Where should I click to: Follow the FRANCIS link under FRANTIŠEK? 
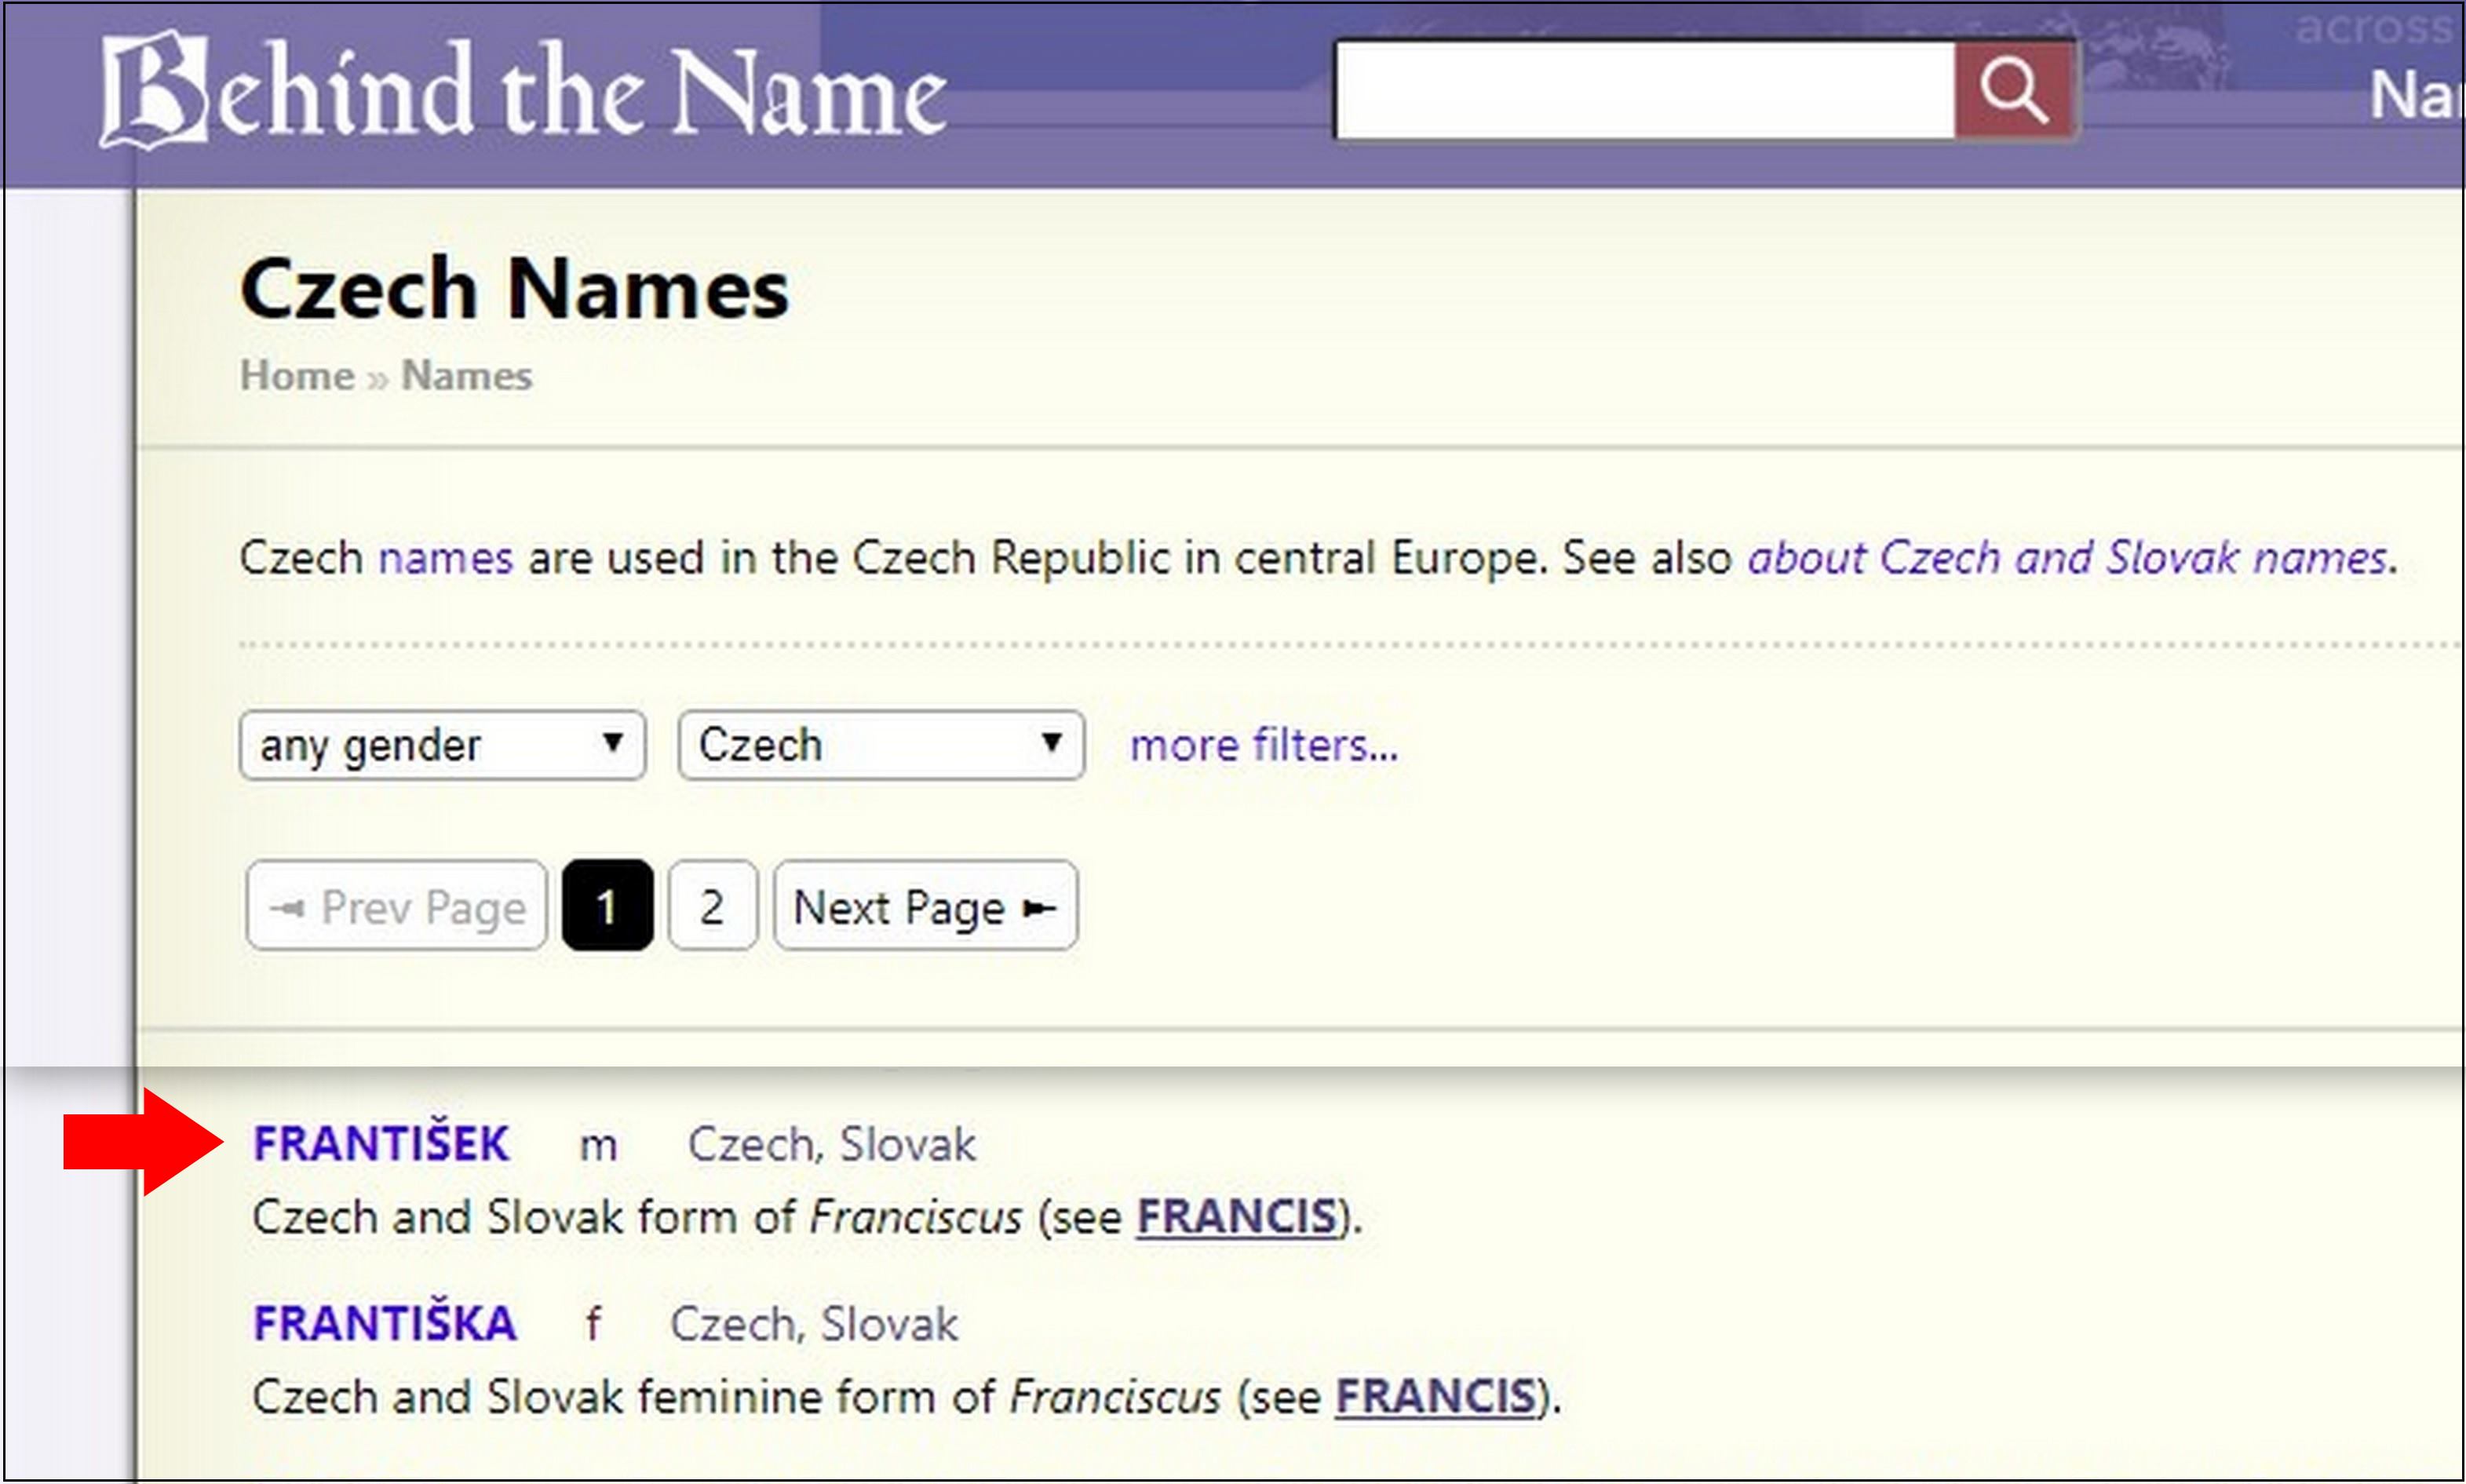point(1235,1217)
